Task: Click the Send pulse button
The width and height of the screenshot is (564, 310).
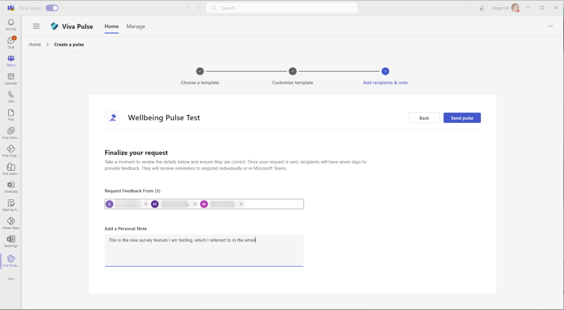Action: point(462,118)
